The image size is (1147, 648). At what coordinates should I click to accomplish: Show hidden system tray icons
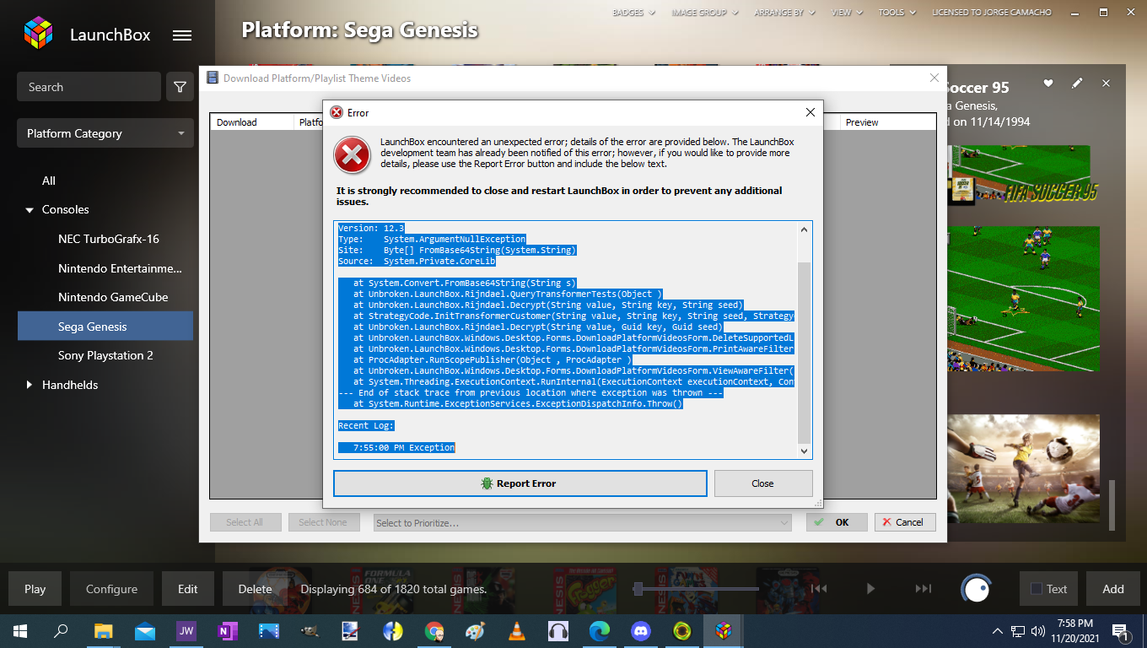click(x=998, y=631)
